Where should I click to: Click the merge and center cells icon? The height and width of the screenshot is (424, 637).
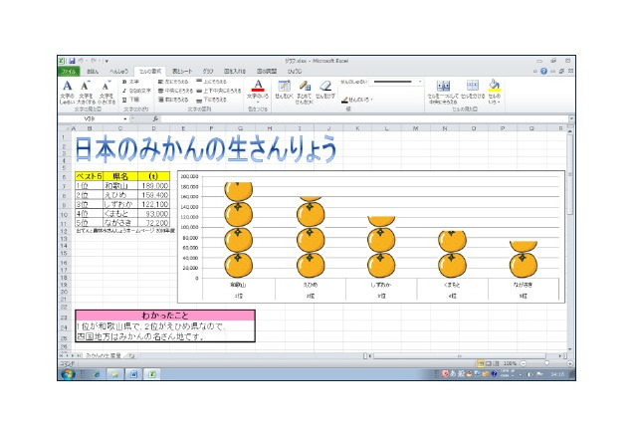coord(443,86)
